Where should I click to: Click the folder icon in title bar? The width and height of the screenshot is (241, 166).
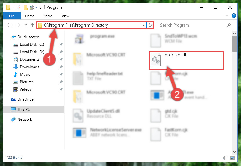8,8
